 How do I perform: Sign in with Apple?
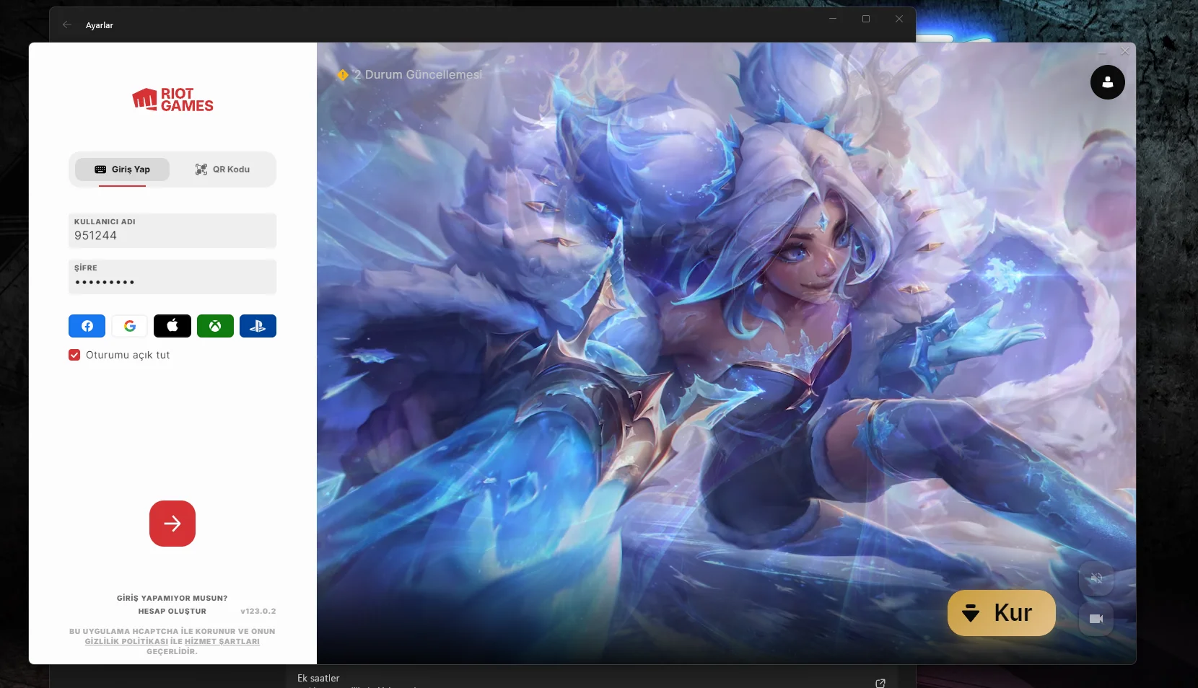pyautogui.click(x=172, y=326)
